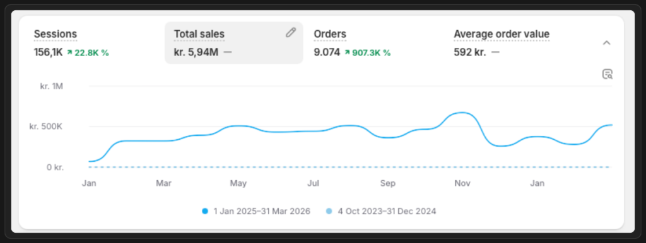
Task: Click the dashed comparison baseline in the chart
Action: [351, 167]
